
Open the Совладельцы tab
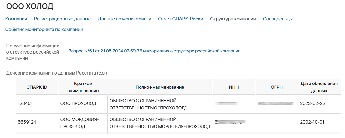pos(278,19)
